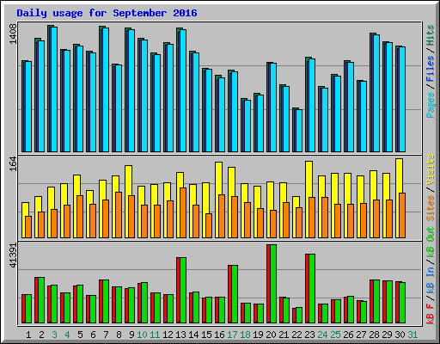Click the green kB bar for day 17
Image resolution: width=440 pixels, height=344 pixels.
[x=235, y=294]
